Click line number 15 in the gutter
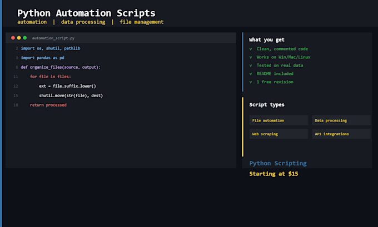The height and width of the screenshot is (227, 378). (16, 95)
